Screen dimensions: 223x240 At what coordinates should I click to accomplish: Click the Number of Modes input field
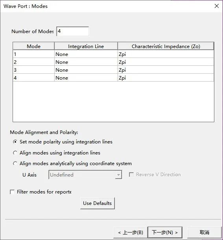(x=72, y=32)
